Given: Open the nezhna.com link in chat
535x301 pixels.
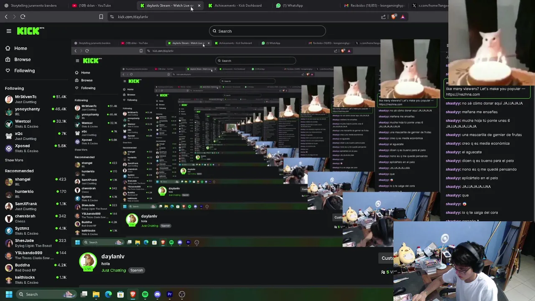Looking at the screenshot, I should click(x=463, y=94).
